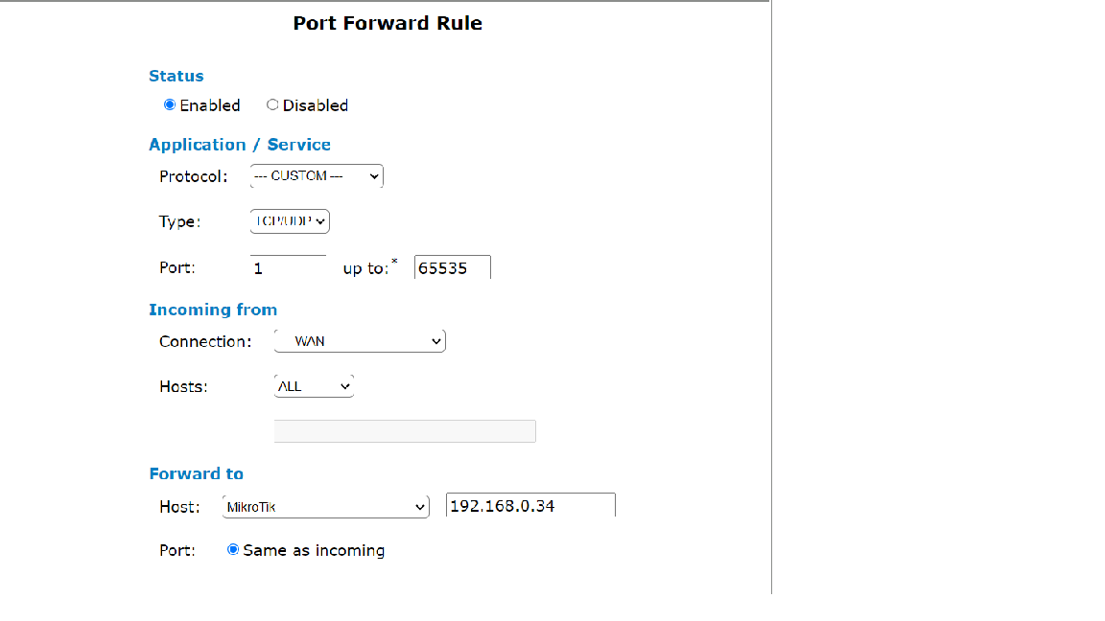Screen dimensions: 1105x621
Task: Click the Forward to section heading
Action: coord(197,473)
